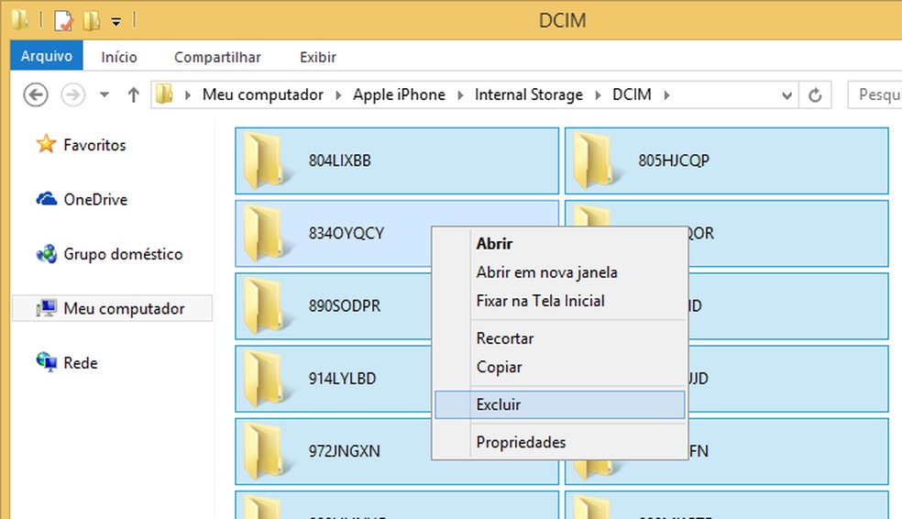The height and width of the screenshot is (519, 902).
Task: Switch to the Exibir ribbon tab
Action: click(317, 57)
